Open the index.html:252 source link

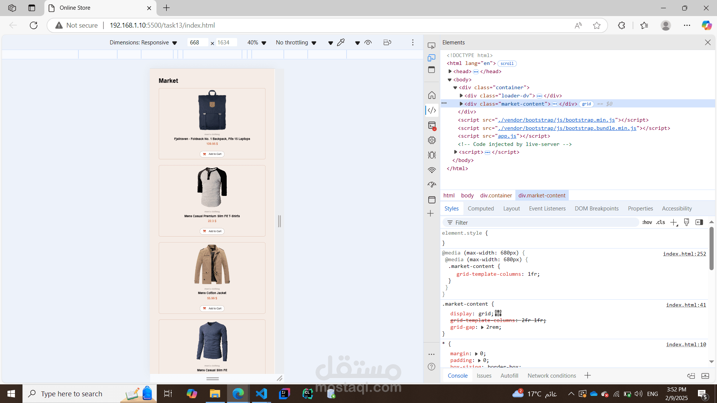(684, 254)
